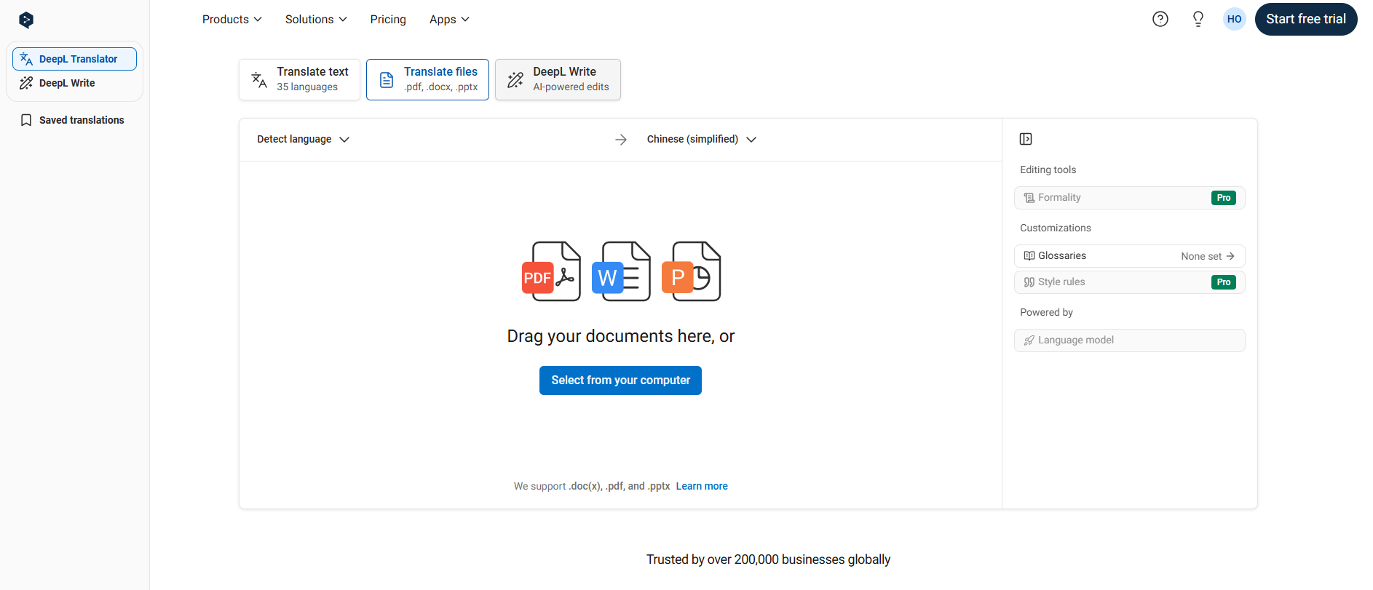Open the HO user profile avatar

[1234, 20]
